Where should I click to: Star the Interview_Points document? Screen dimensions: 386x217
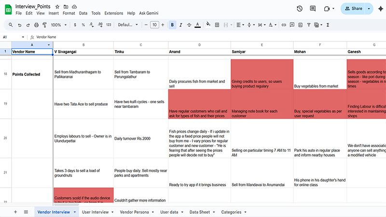pos(57,7)
